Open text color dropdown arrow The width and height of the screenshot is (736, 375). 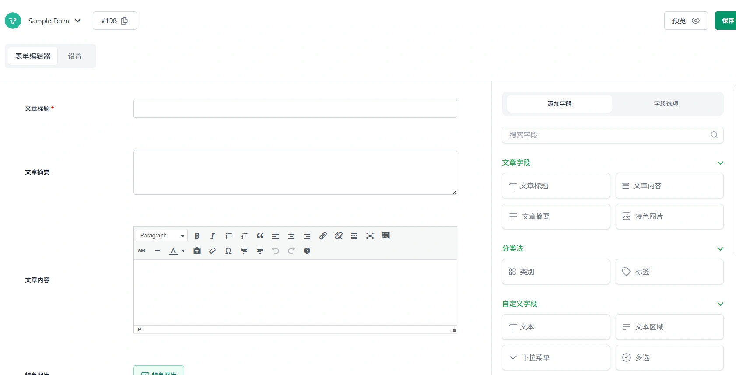[x=183, y=251]
